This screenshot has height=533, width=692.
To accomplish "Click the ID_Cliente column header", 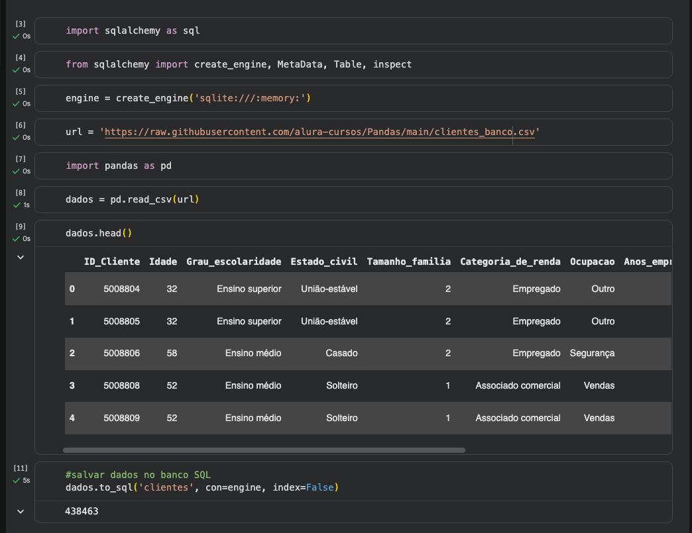I will (x=112, y=262).
